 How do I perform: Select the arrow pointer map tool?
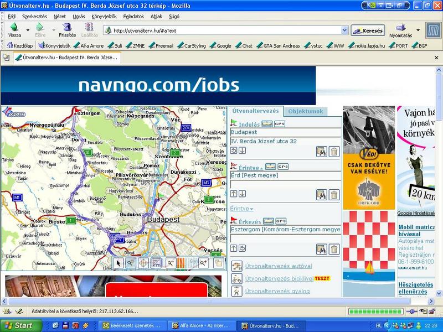[x=119, y=263]
